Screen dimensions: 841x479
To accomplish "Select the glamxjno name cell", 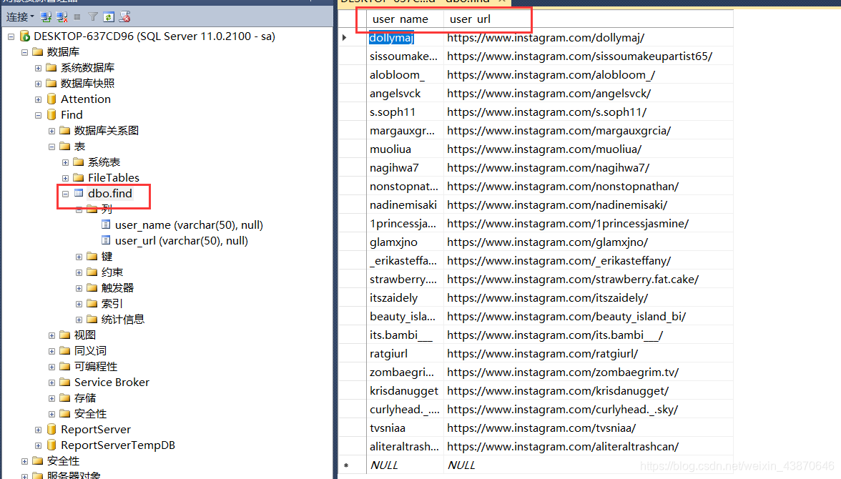I will tap(405, 242).
